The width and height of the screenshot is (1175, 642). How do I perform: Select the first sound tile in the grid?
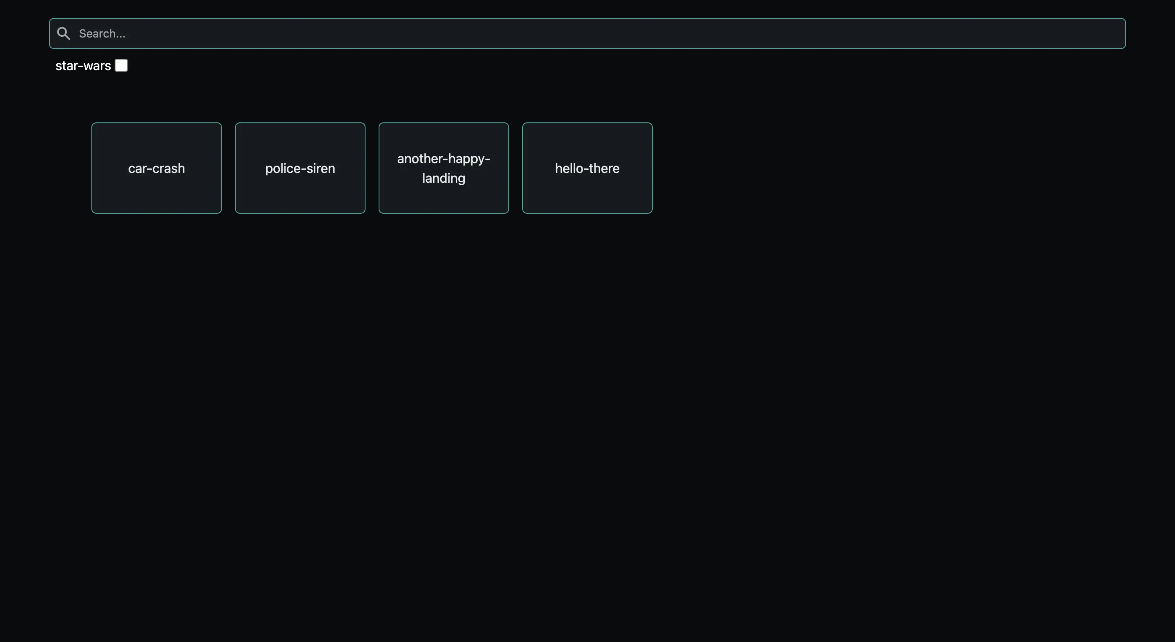(156, 168)
